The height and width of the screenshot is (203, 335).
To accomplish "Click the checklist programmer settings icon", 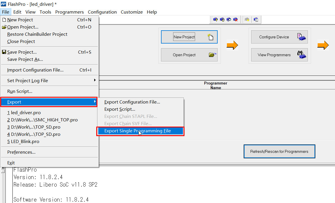I will point(256,19).
